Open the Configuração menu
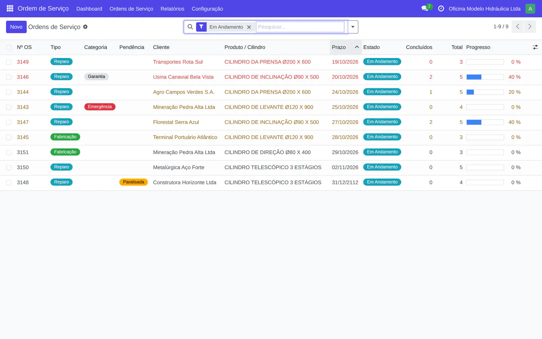 tap(207, 9)
